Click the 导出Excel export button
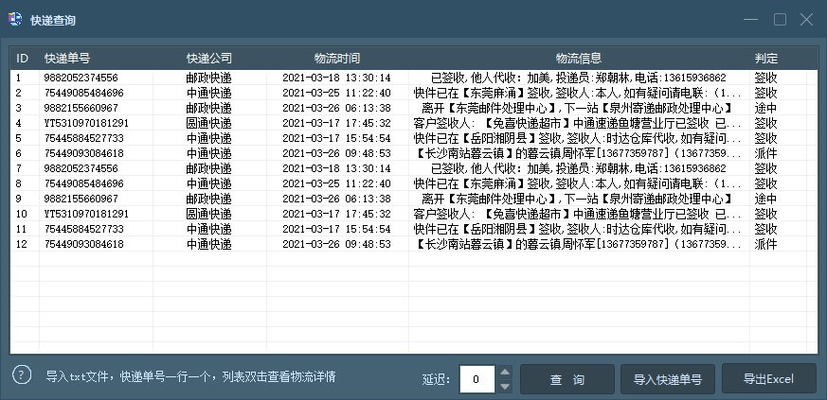The width and height of the screenshot is (827, 400). (x=768, y=379)
